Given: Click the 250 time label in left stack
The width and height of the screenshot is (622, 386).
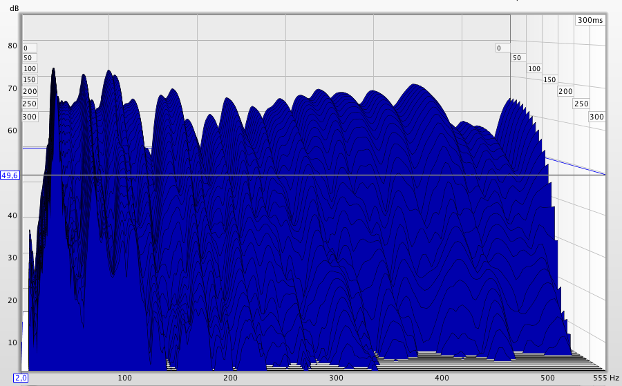Looking at the screenshot, I should (30, 104).
